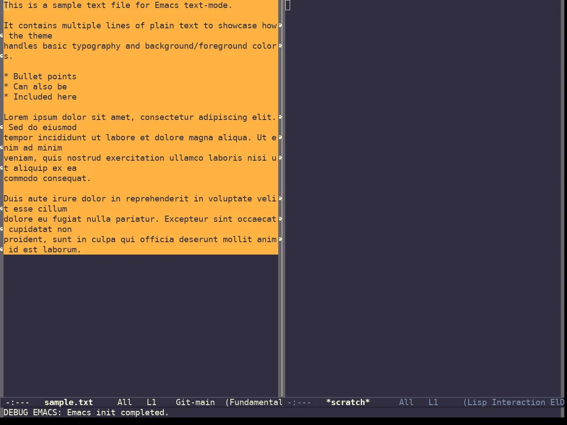Click wrap arrow at end of 'It contains multiple' line
The width and height of the screenshot is (567, 425).
coord(280,26)
